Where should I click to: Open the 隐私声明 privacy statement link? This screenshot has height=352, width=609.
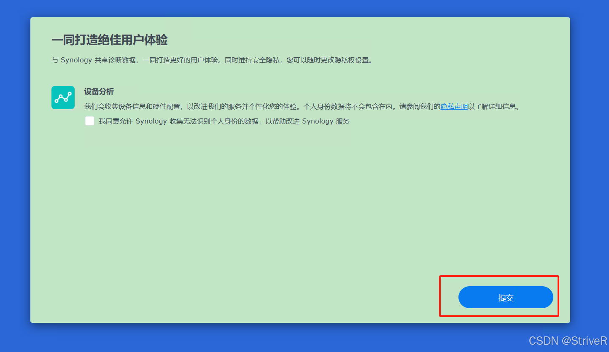pyautogui.click(x=454, y=106)
